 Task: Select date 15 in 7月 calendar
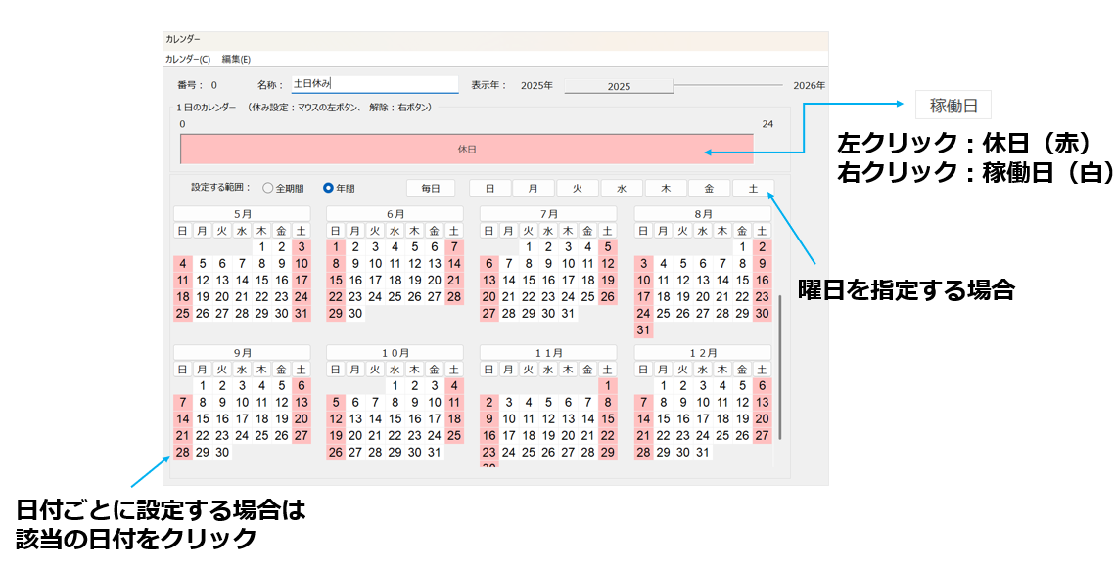click(529, 281)
